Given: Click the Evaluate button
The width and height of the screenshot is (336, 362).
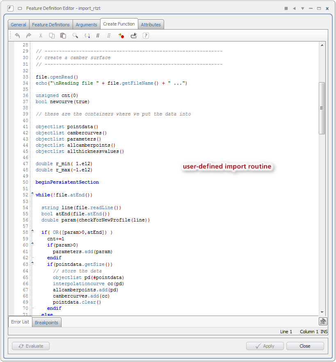Looking at the screenshot, I should pyautogui.click(x=31, y=346).
